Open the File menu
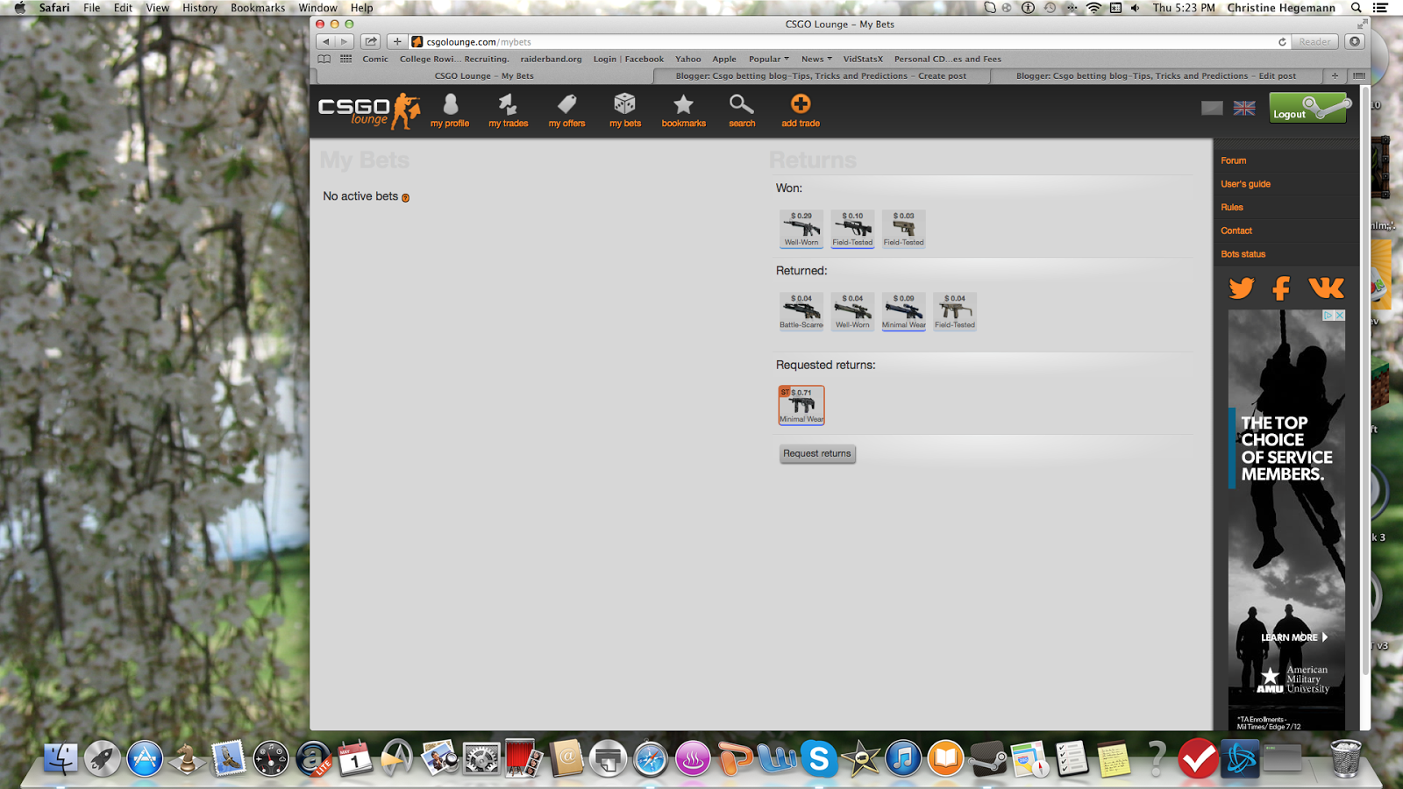 point(92,8)
